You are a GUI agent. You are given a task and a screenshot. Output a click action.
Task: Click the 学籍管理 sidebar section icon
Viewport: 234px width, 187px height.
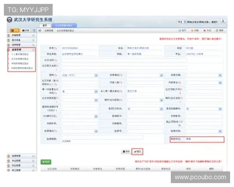click(x=9, y=35)
